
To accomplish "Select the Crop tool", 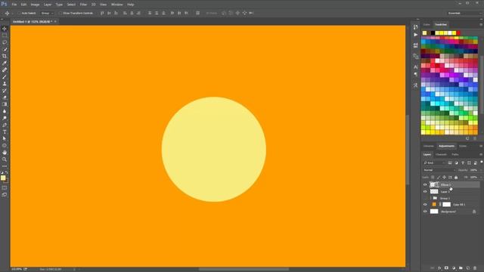I will tap(5, 56).
